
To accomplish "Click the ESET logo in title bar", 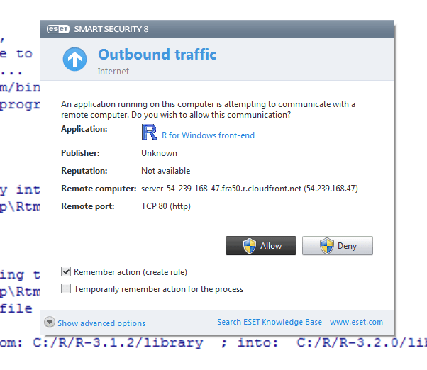I will [x=58, y=29].
